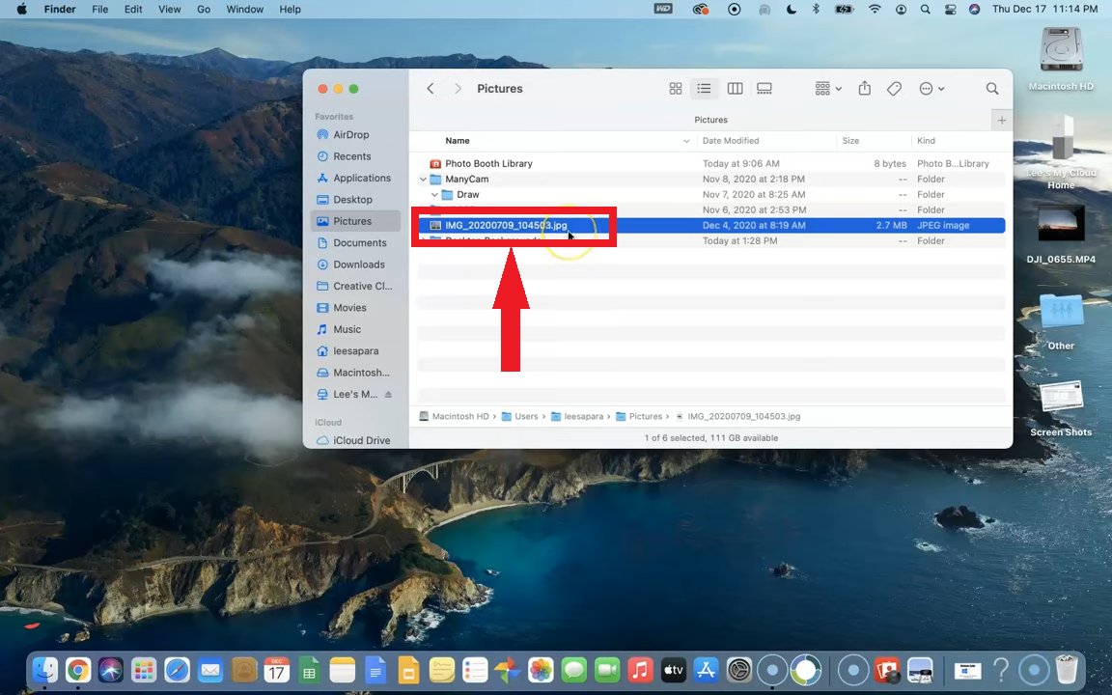Viewport: 1112px width, 695px height.
Task: Open Downloads in sidebar
Action: 358,264
